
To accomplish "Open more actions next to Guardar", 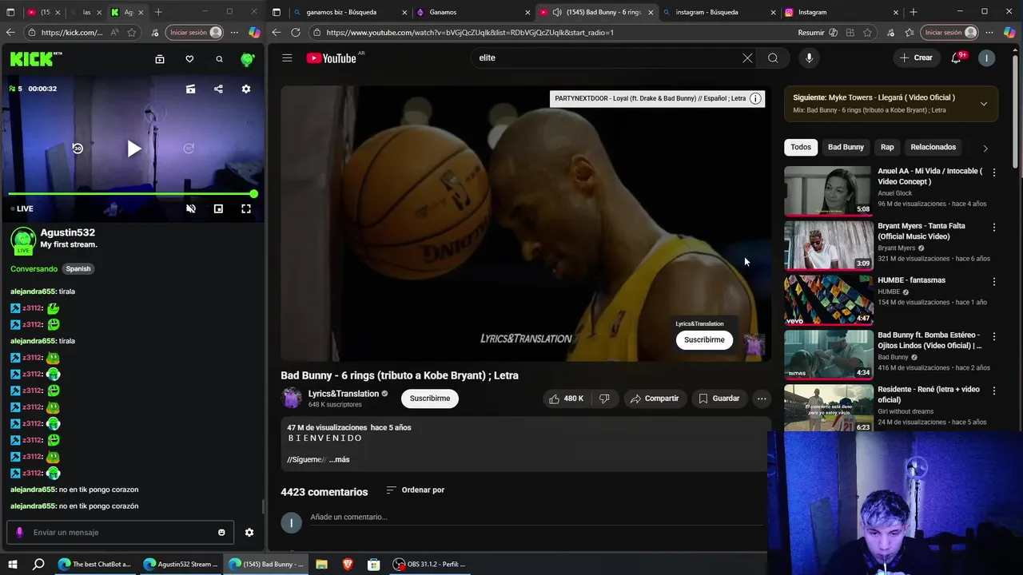I will tap(762, 399).
